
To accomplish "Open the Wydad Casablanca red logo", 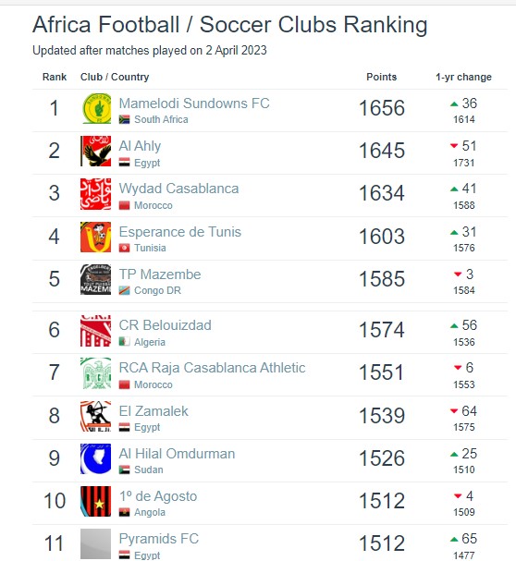I will coord(96,194).
